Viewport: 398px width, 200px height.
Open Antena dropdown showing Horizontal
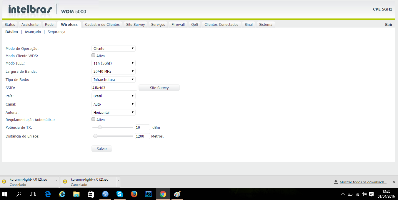pos(114,112)
